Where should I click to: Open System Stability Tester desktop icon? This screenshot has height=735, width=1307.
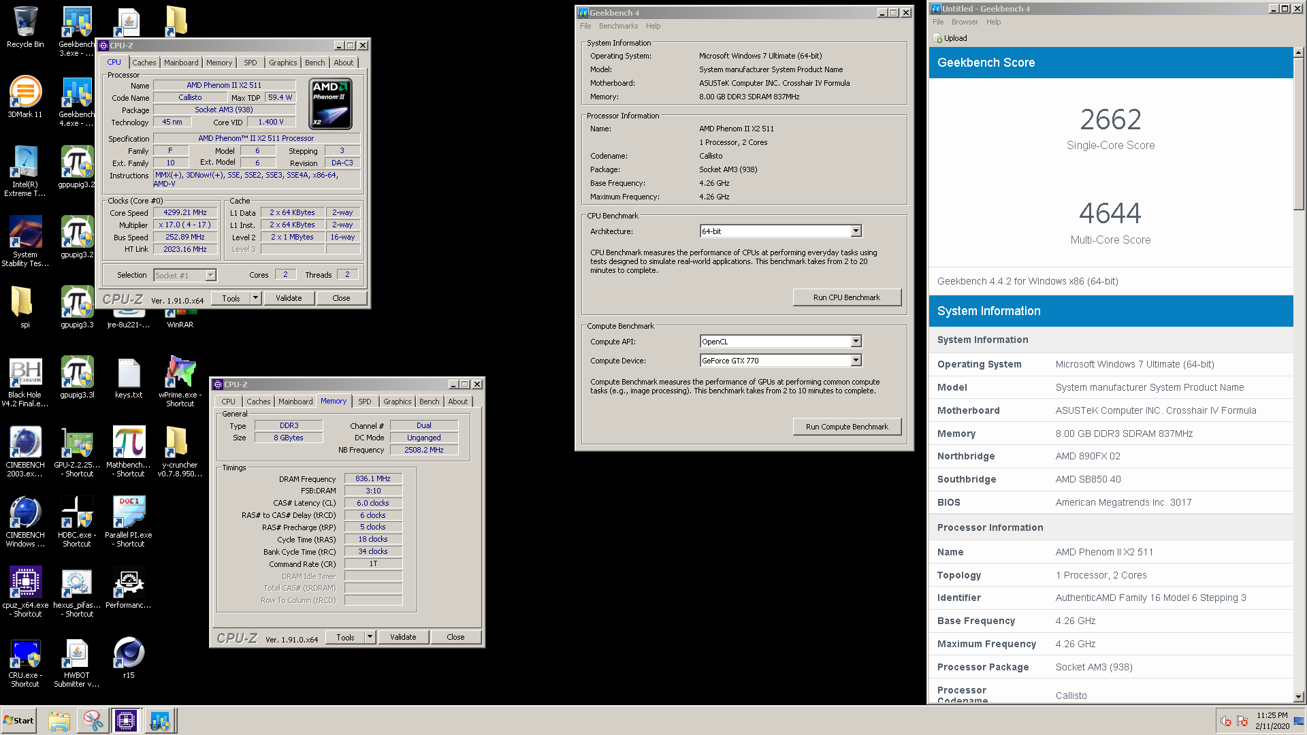25,242
